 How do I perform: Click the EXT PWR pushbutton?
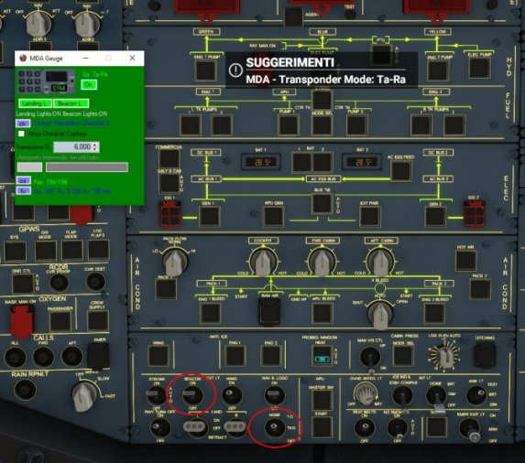tap(370, 216)
